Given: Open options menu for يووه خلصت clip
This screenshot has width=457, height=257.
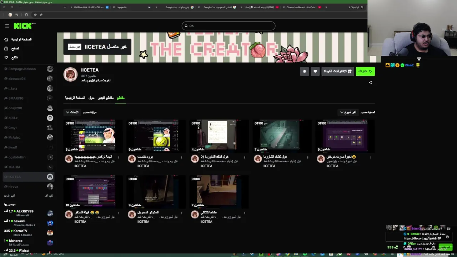Looking at the screenshot, I should pos(182,157).
